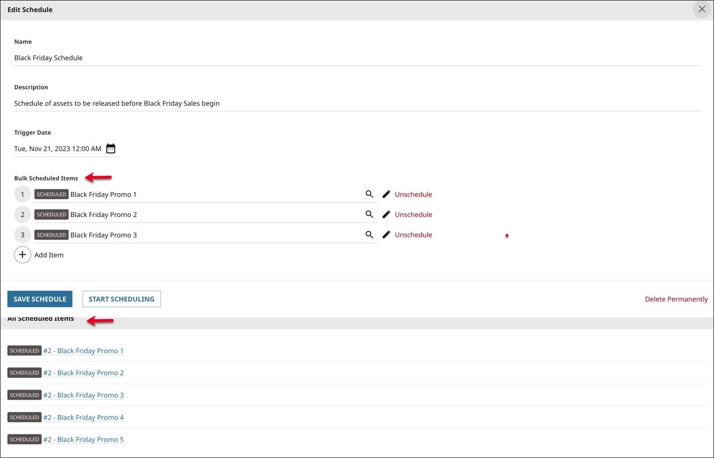Open the '#2 - Black Friday Promo 1' link
714x458 pixels.
point(83,351)
